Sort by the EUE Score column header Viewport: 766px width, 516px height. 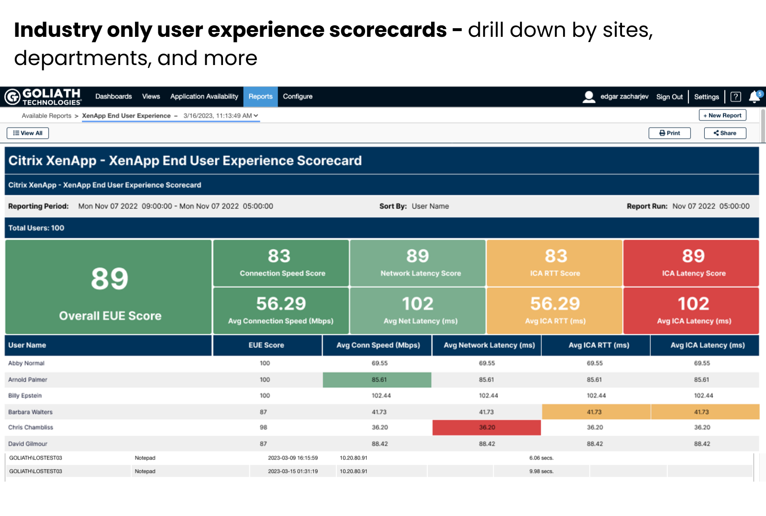click(267, 345)
